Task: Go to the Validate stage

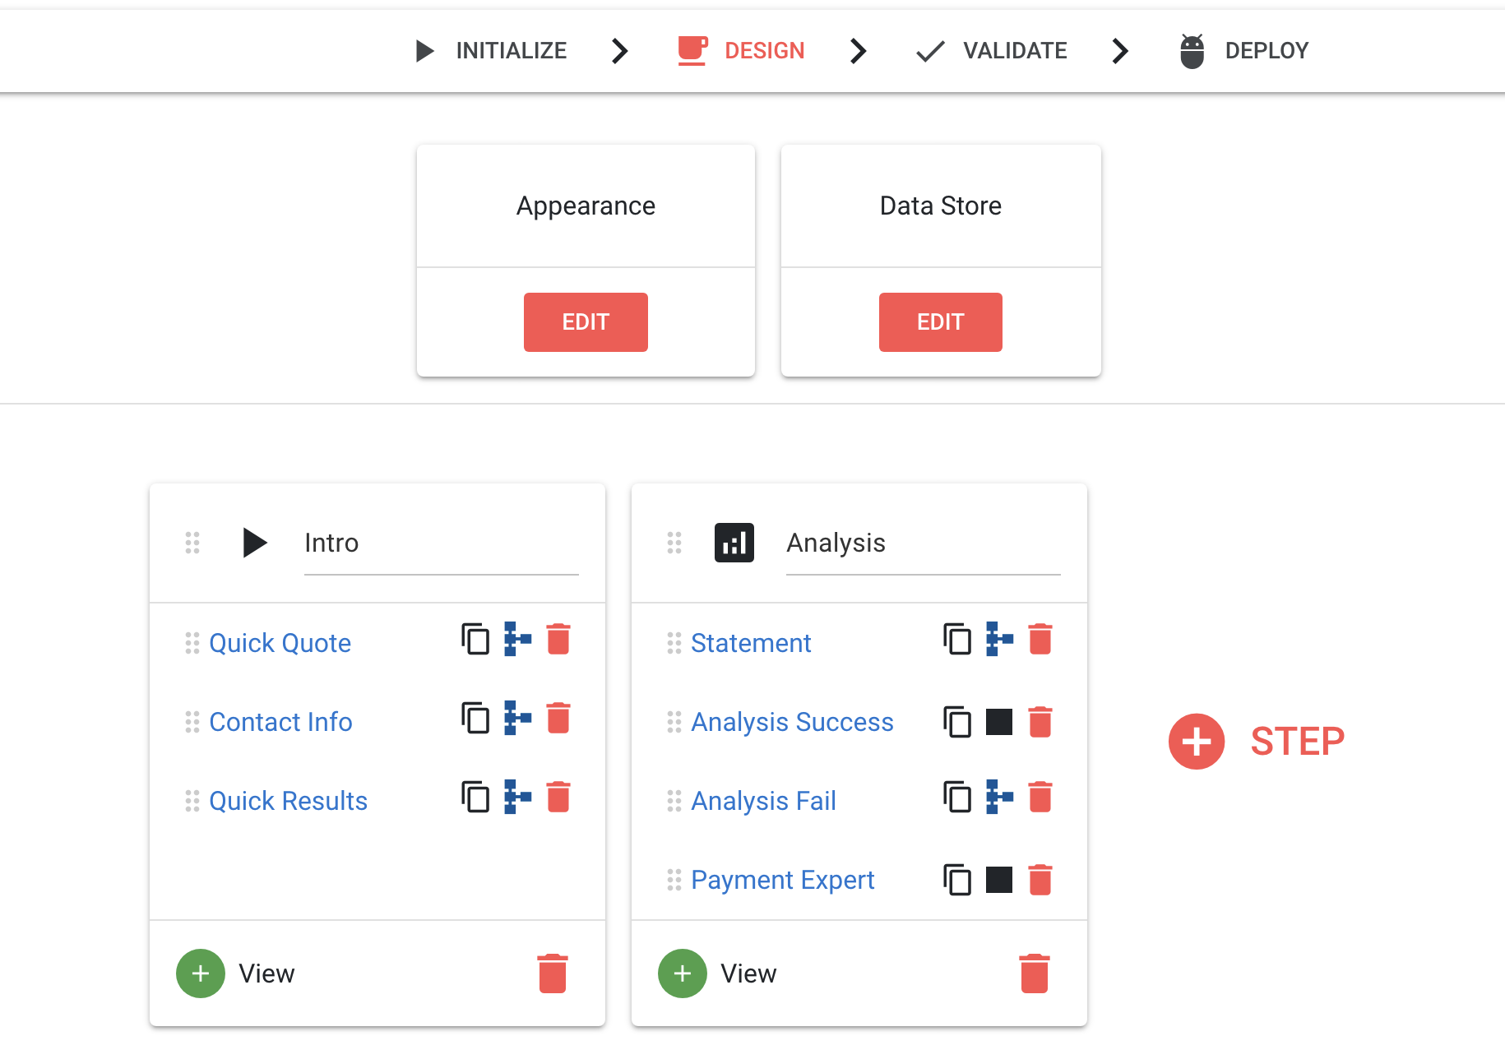Action: coord(992,51)
